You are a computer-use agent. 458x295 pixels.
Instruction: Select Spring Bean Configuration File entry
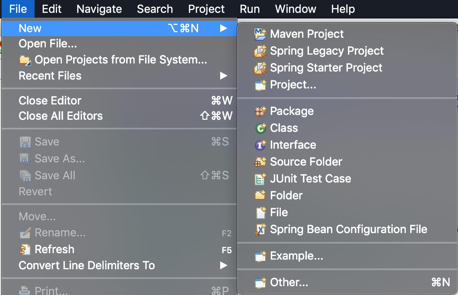click(347, 229)
